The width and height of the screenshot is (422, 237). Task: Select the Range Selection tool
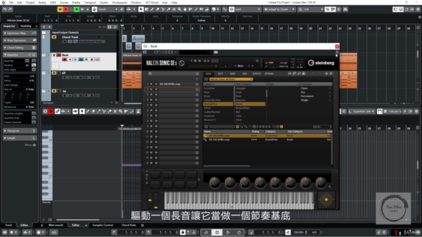pos(146,9)
